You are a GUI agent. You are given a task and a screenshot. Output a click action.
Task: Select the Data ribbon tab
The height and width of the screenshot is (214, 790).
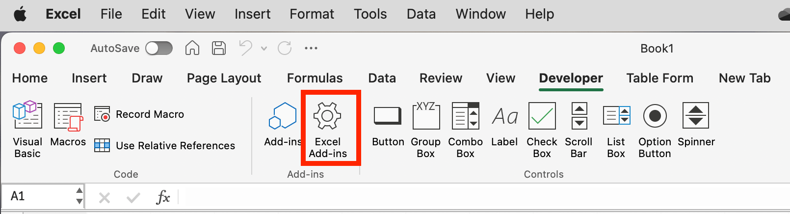(x=382, y=78)
